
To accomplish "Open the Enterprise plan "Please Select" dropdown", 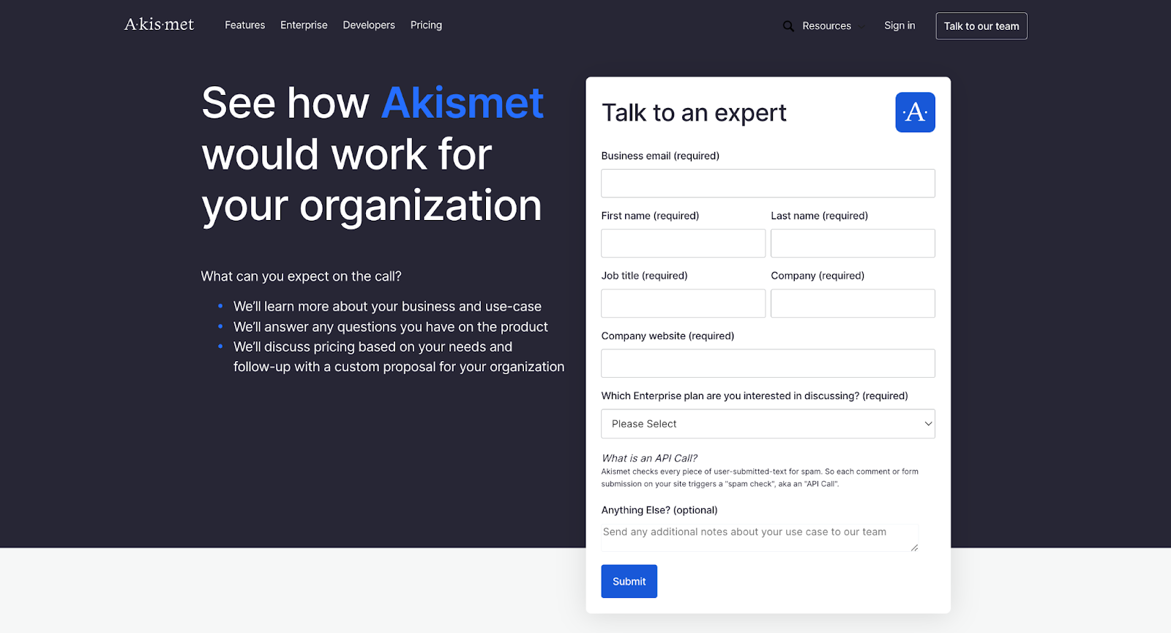I will click(x=768, y=424).
